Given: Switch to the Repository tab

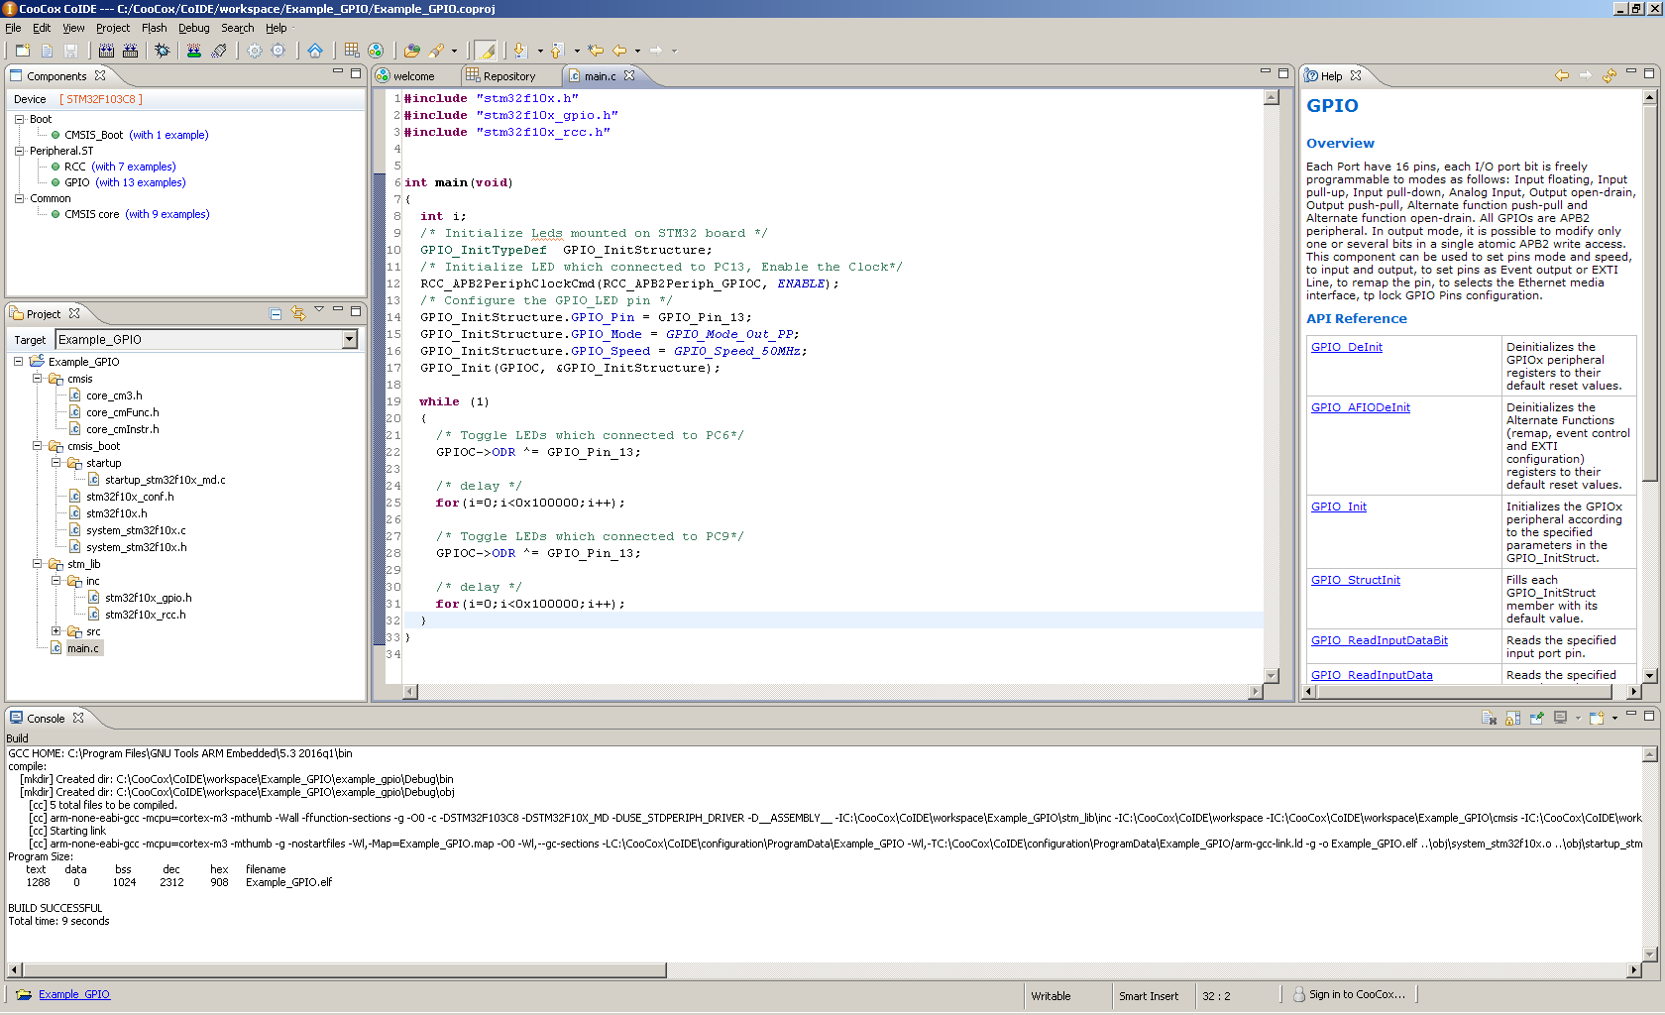Looking at the screenshot, I should point(508,76).
